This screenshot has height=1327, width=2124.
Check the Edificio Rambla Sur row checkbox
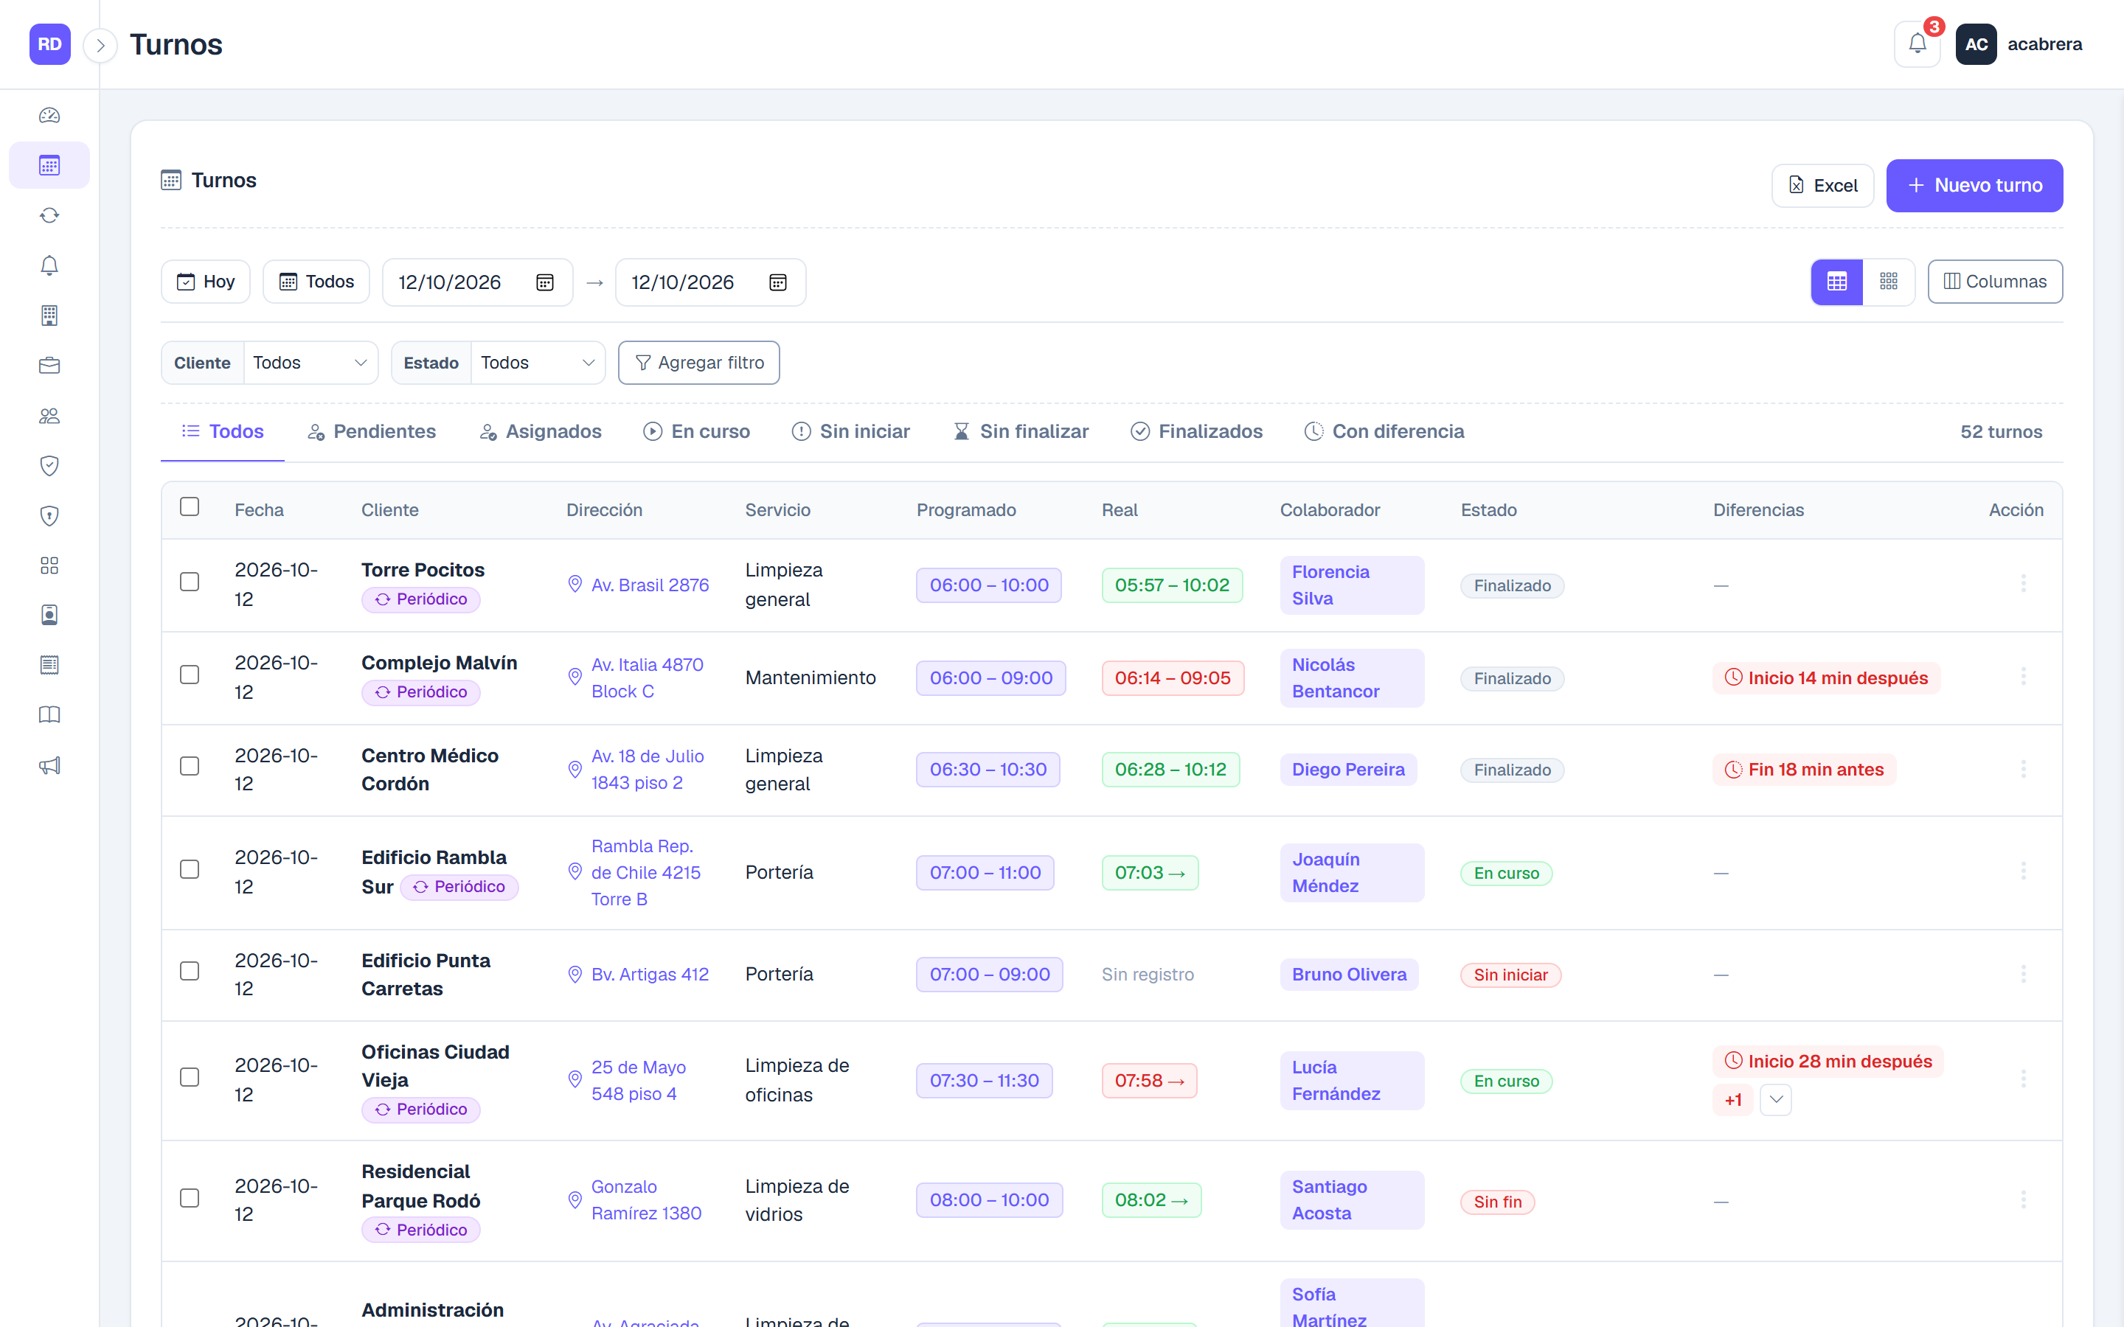(190, 869)
